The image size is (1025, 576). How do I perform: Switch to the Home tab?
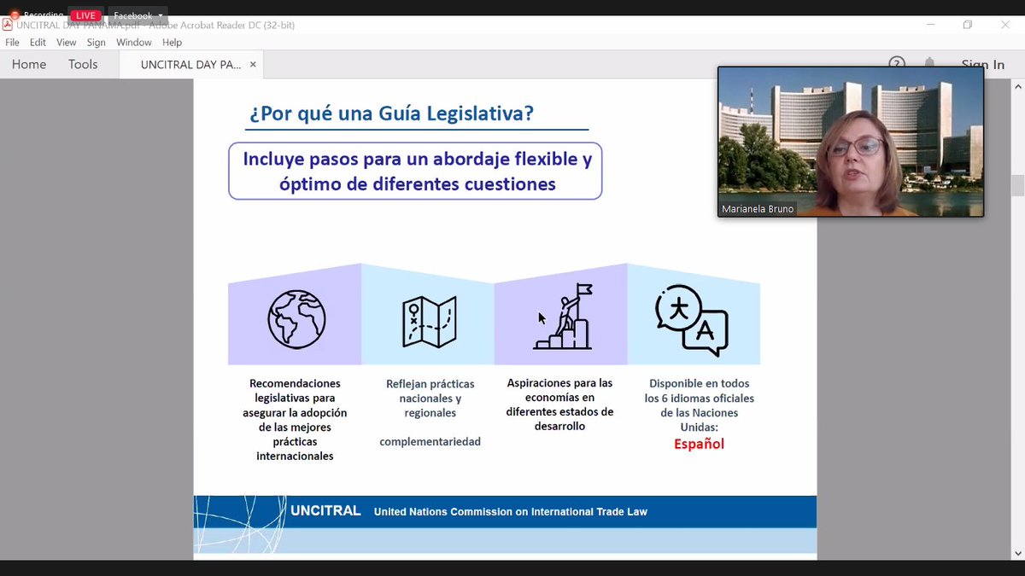29,64
